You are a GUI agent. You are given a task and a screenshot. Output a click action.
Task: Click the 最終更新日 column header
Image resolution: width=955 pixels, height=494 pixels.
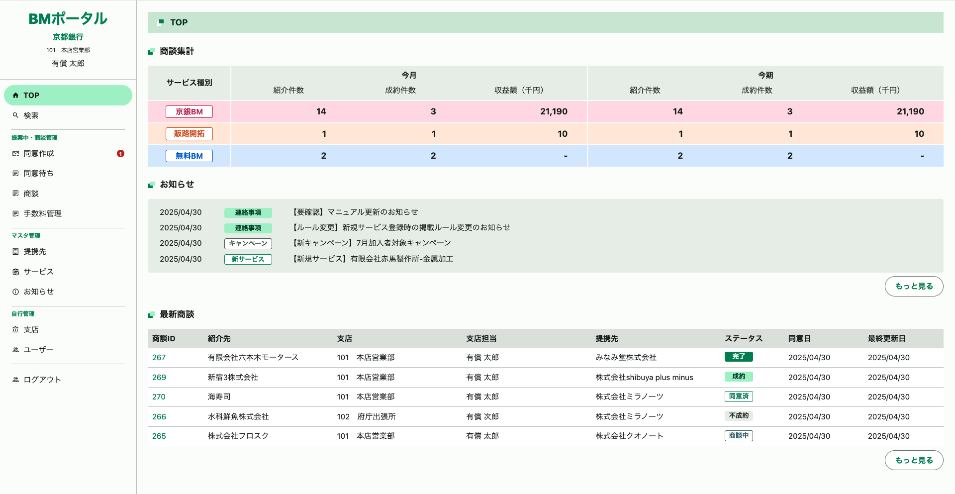(x=886, y=339)
